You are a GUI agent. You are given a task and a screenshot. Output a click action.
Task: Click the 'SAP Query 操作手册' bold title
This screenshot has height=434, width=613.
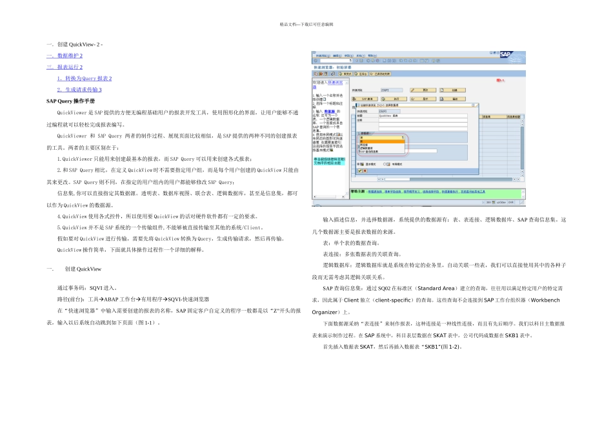71,101
